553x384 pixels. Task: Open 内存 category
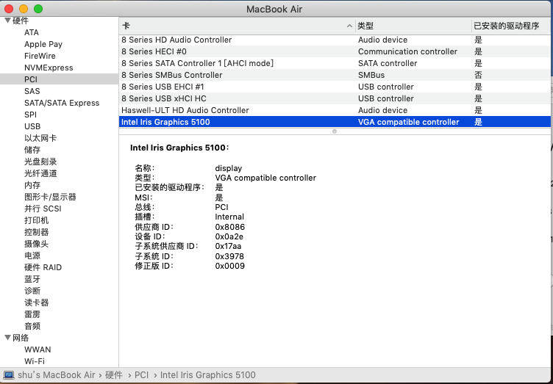[32, 185]
